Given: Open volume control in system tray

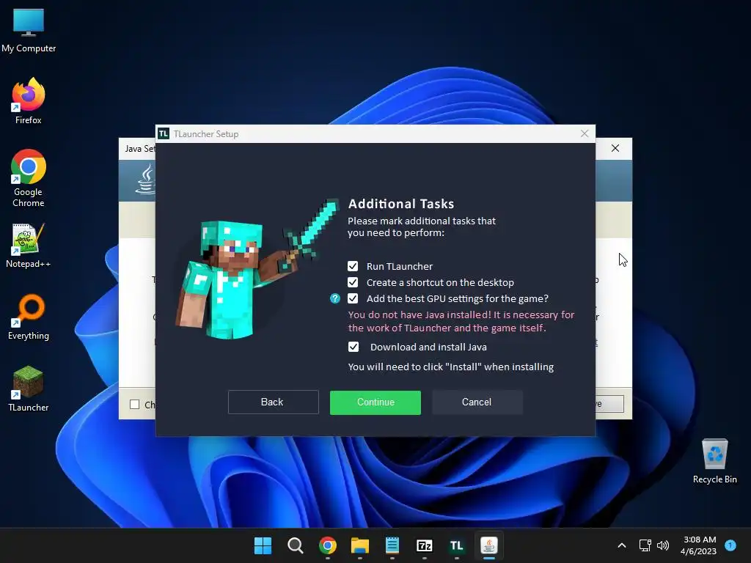Looking at the screenshot, I should tap(663, 545).
